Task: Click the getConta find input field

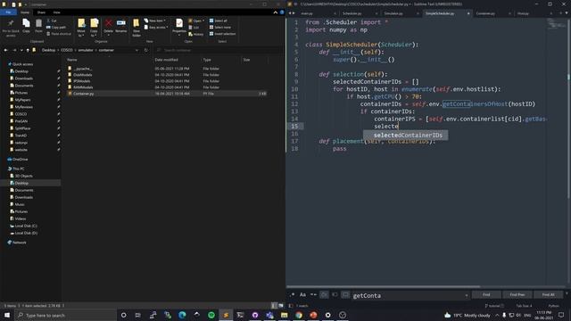Action: point(410,295)
